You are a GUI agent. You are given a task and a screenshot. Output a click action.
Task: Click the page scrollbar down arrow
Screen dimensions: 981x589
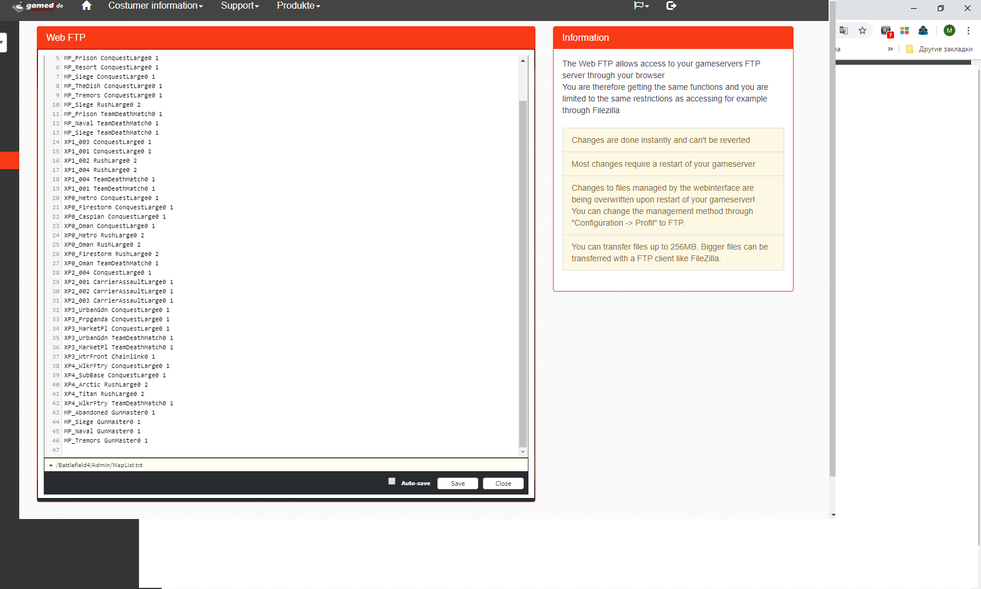click(833, 515)
